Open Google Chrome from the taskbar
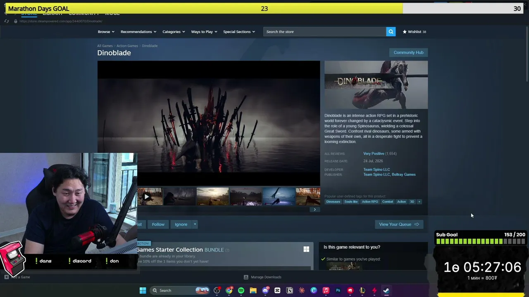Screen dimensions: 529x297 pos(229,290)
